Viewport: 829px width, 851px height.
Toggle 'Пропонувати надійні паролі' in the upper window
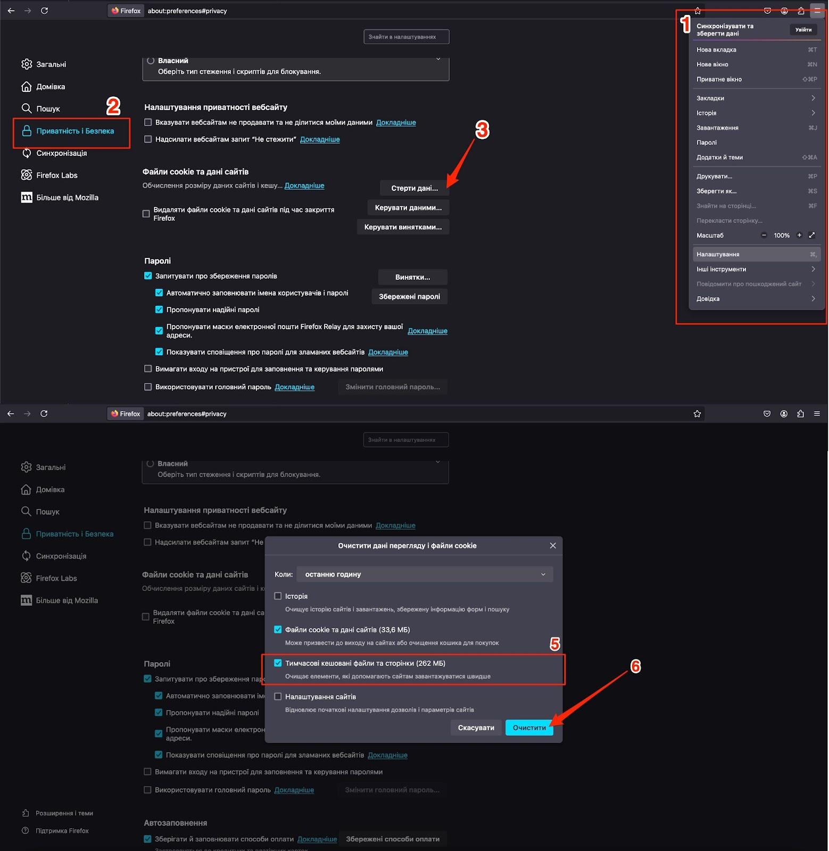(x=159, y=310)
